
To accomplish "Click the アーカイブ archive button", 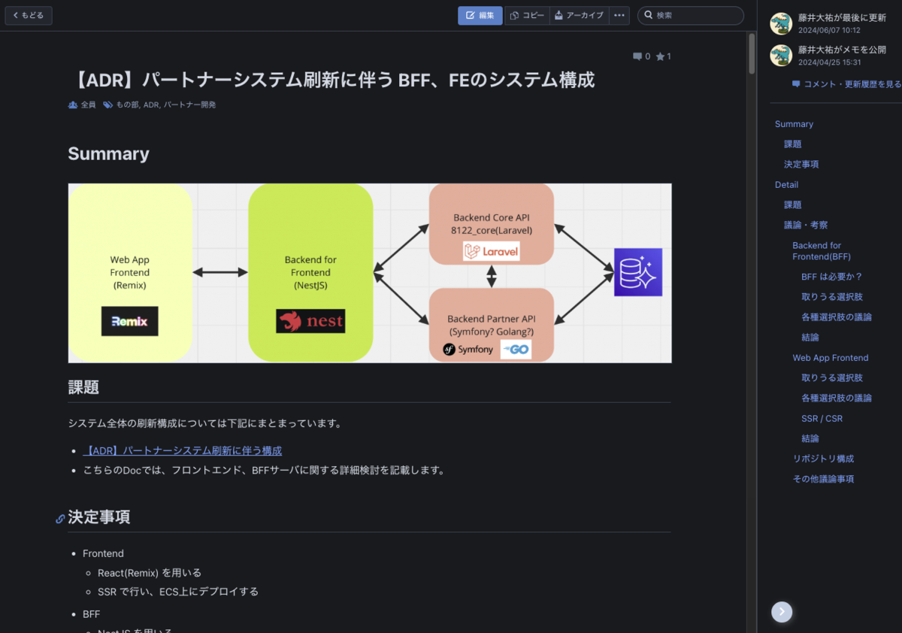I will (x=580, y=15).
